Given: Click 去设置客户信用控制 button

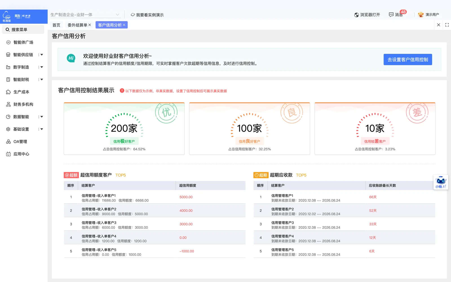Looking at the screenshot, I should pos(408,60).
